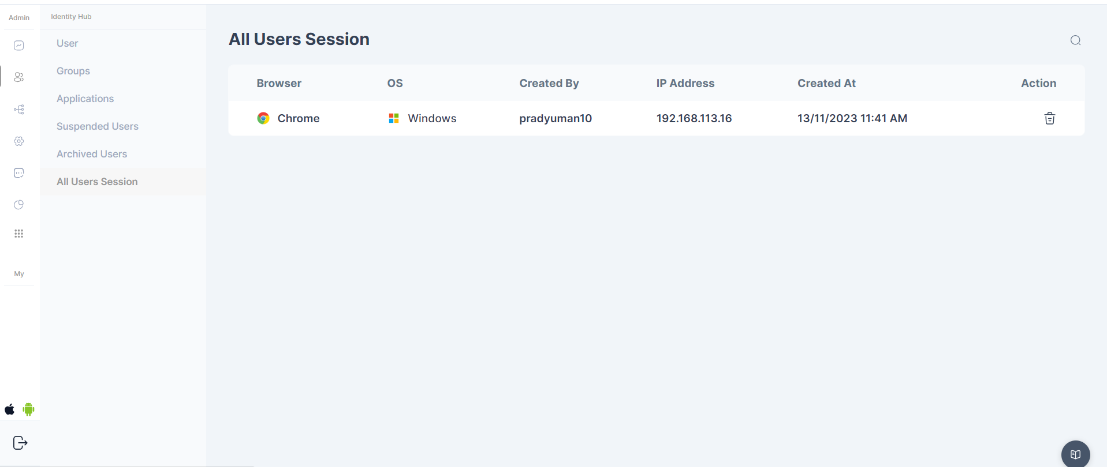Open the help book floating button
This screenshot has height=467, width=1107.
[x=1075, y=454]
